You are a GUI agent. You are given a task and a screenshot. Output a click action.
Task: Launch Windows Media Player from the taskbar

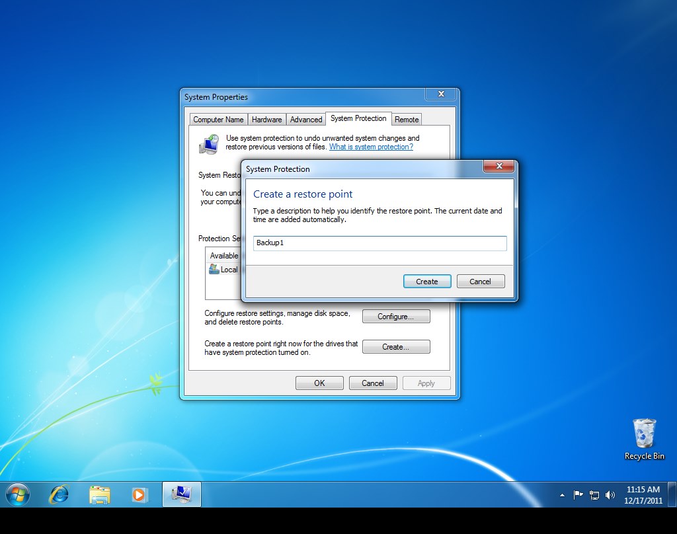tap(139, 495)
